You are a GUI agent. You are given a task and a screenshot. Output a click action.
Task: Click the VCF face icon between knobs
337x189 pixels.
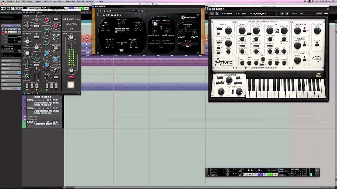[277, 31]
